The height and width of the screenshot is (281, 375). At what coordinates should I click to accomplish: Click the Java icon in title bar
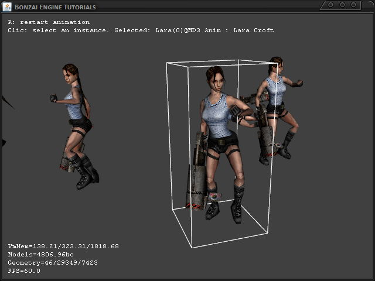coord(7,6)
